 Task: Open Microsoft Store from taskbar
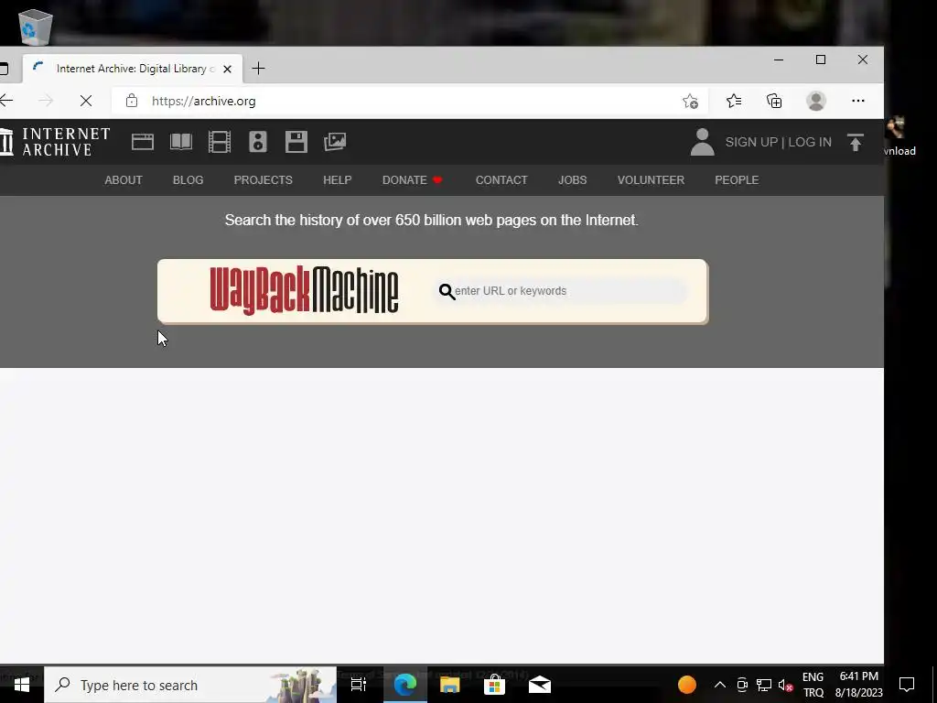494,685
